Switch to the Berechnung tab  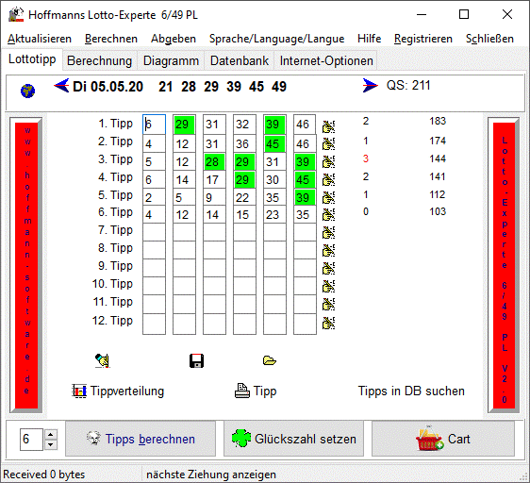pyautogui.click(x=100, y=61)
